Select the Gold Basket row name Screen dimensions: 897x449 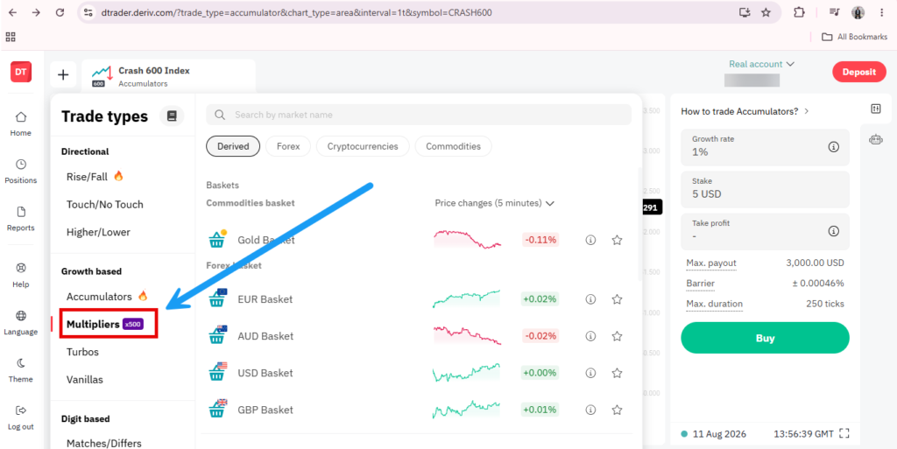click(x=266, y=240)
